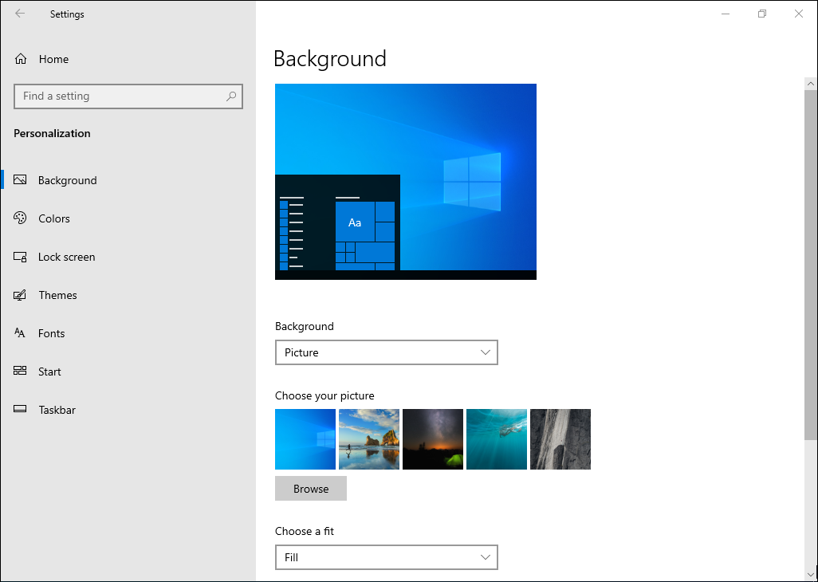818x582 pixels.
Task: Click the Find a setting search box
Action: [x=128, y=96]
